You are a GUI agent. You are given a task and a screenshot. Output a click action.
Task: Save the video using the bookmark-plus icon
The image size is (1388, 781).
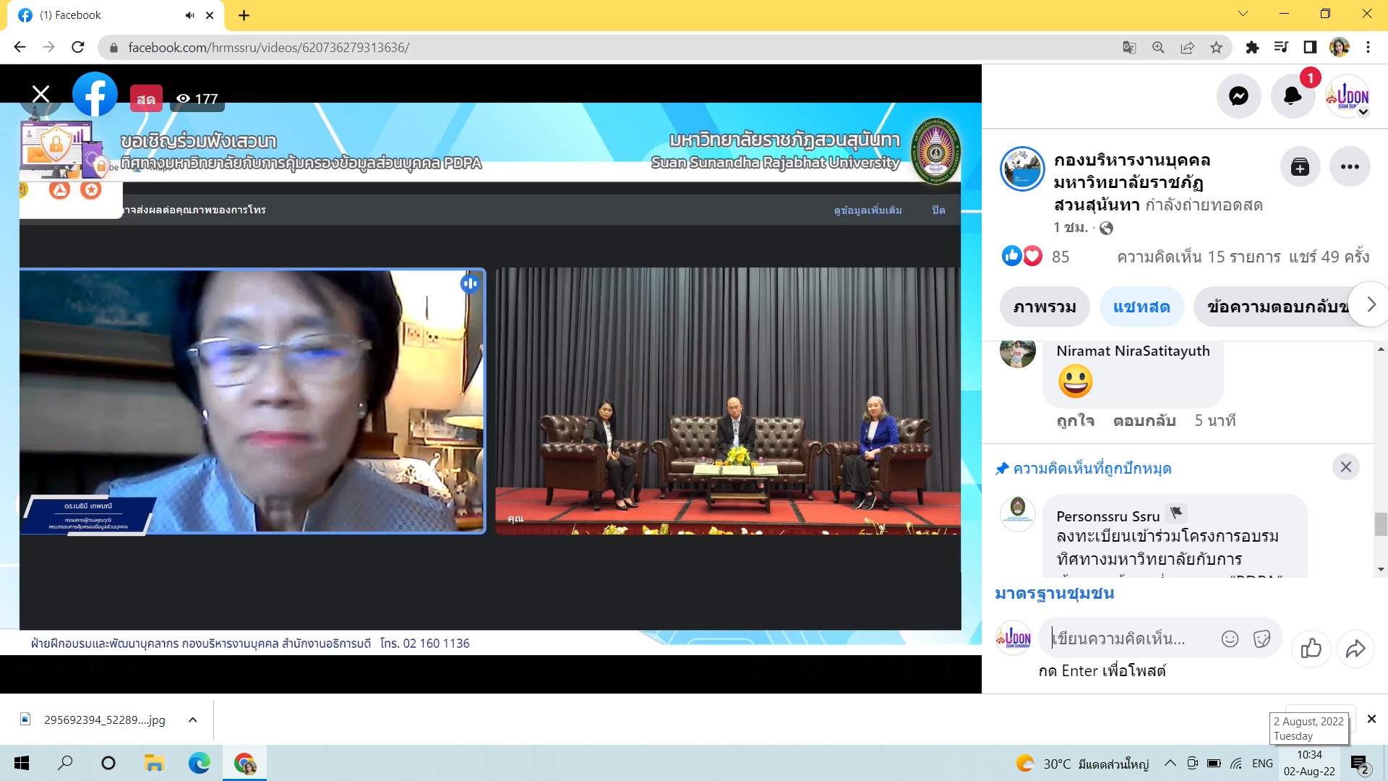coord(1300,167)
